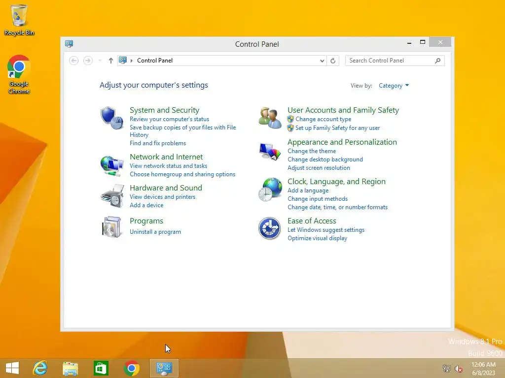The height and width of the screenshot is (378, 505).
Task: Click View network status and tasks
Action: coord(169,166)
